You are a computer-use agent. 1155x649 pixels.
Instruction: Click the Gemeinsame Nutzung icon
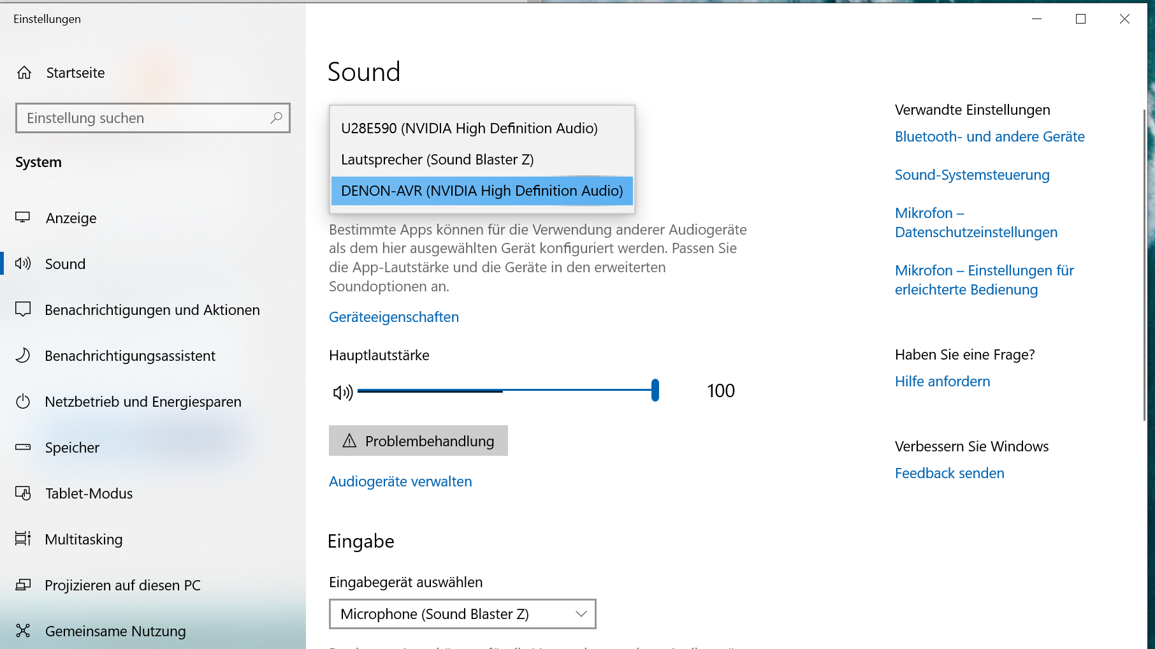pyautogui.click(x=23, y=631)
